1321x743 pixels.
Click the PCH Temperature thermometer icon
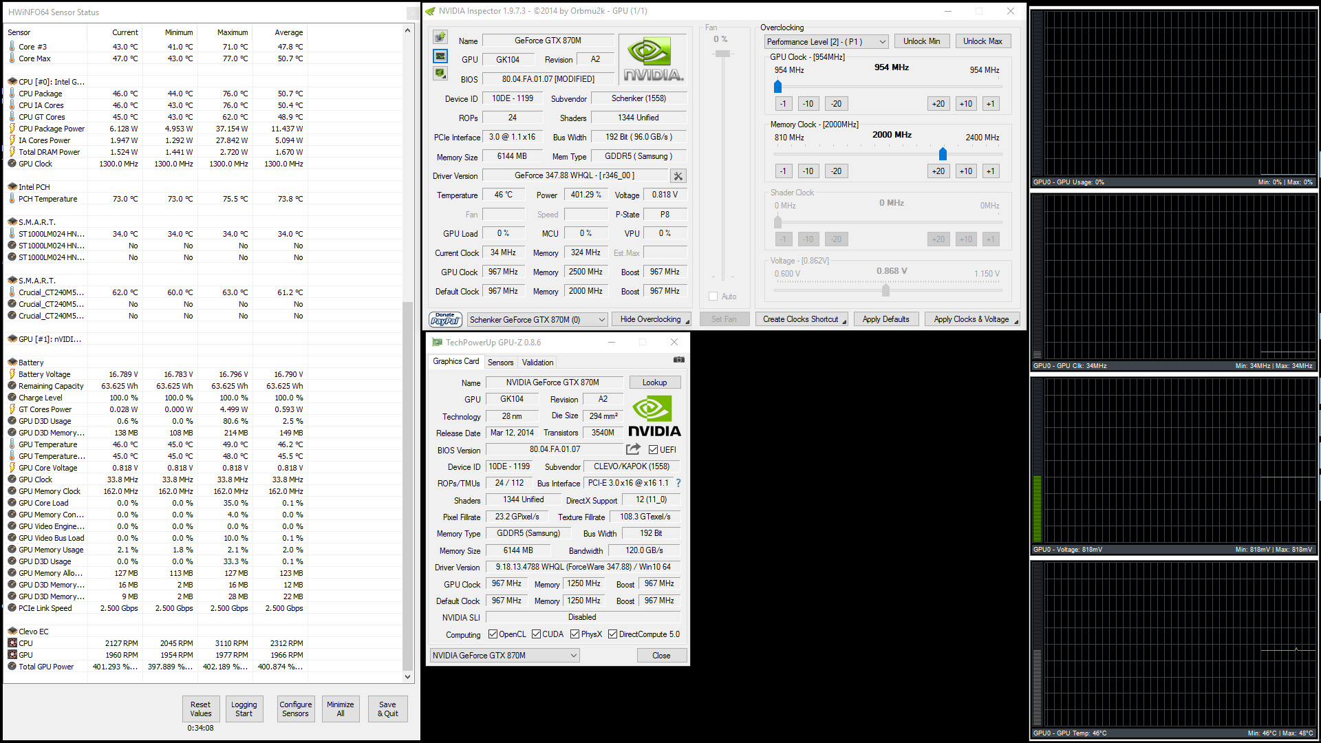click(12, 199)
